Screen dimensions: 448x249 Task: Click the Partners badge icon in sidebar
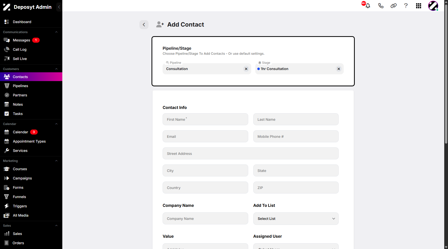7,95
